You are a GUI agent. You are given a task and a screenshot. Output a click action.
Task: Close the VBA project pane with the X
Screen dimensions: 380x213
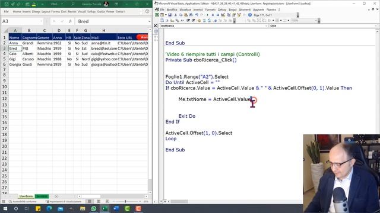pos(156,25)
